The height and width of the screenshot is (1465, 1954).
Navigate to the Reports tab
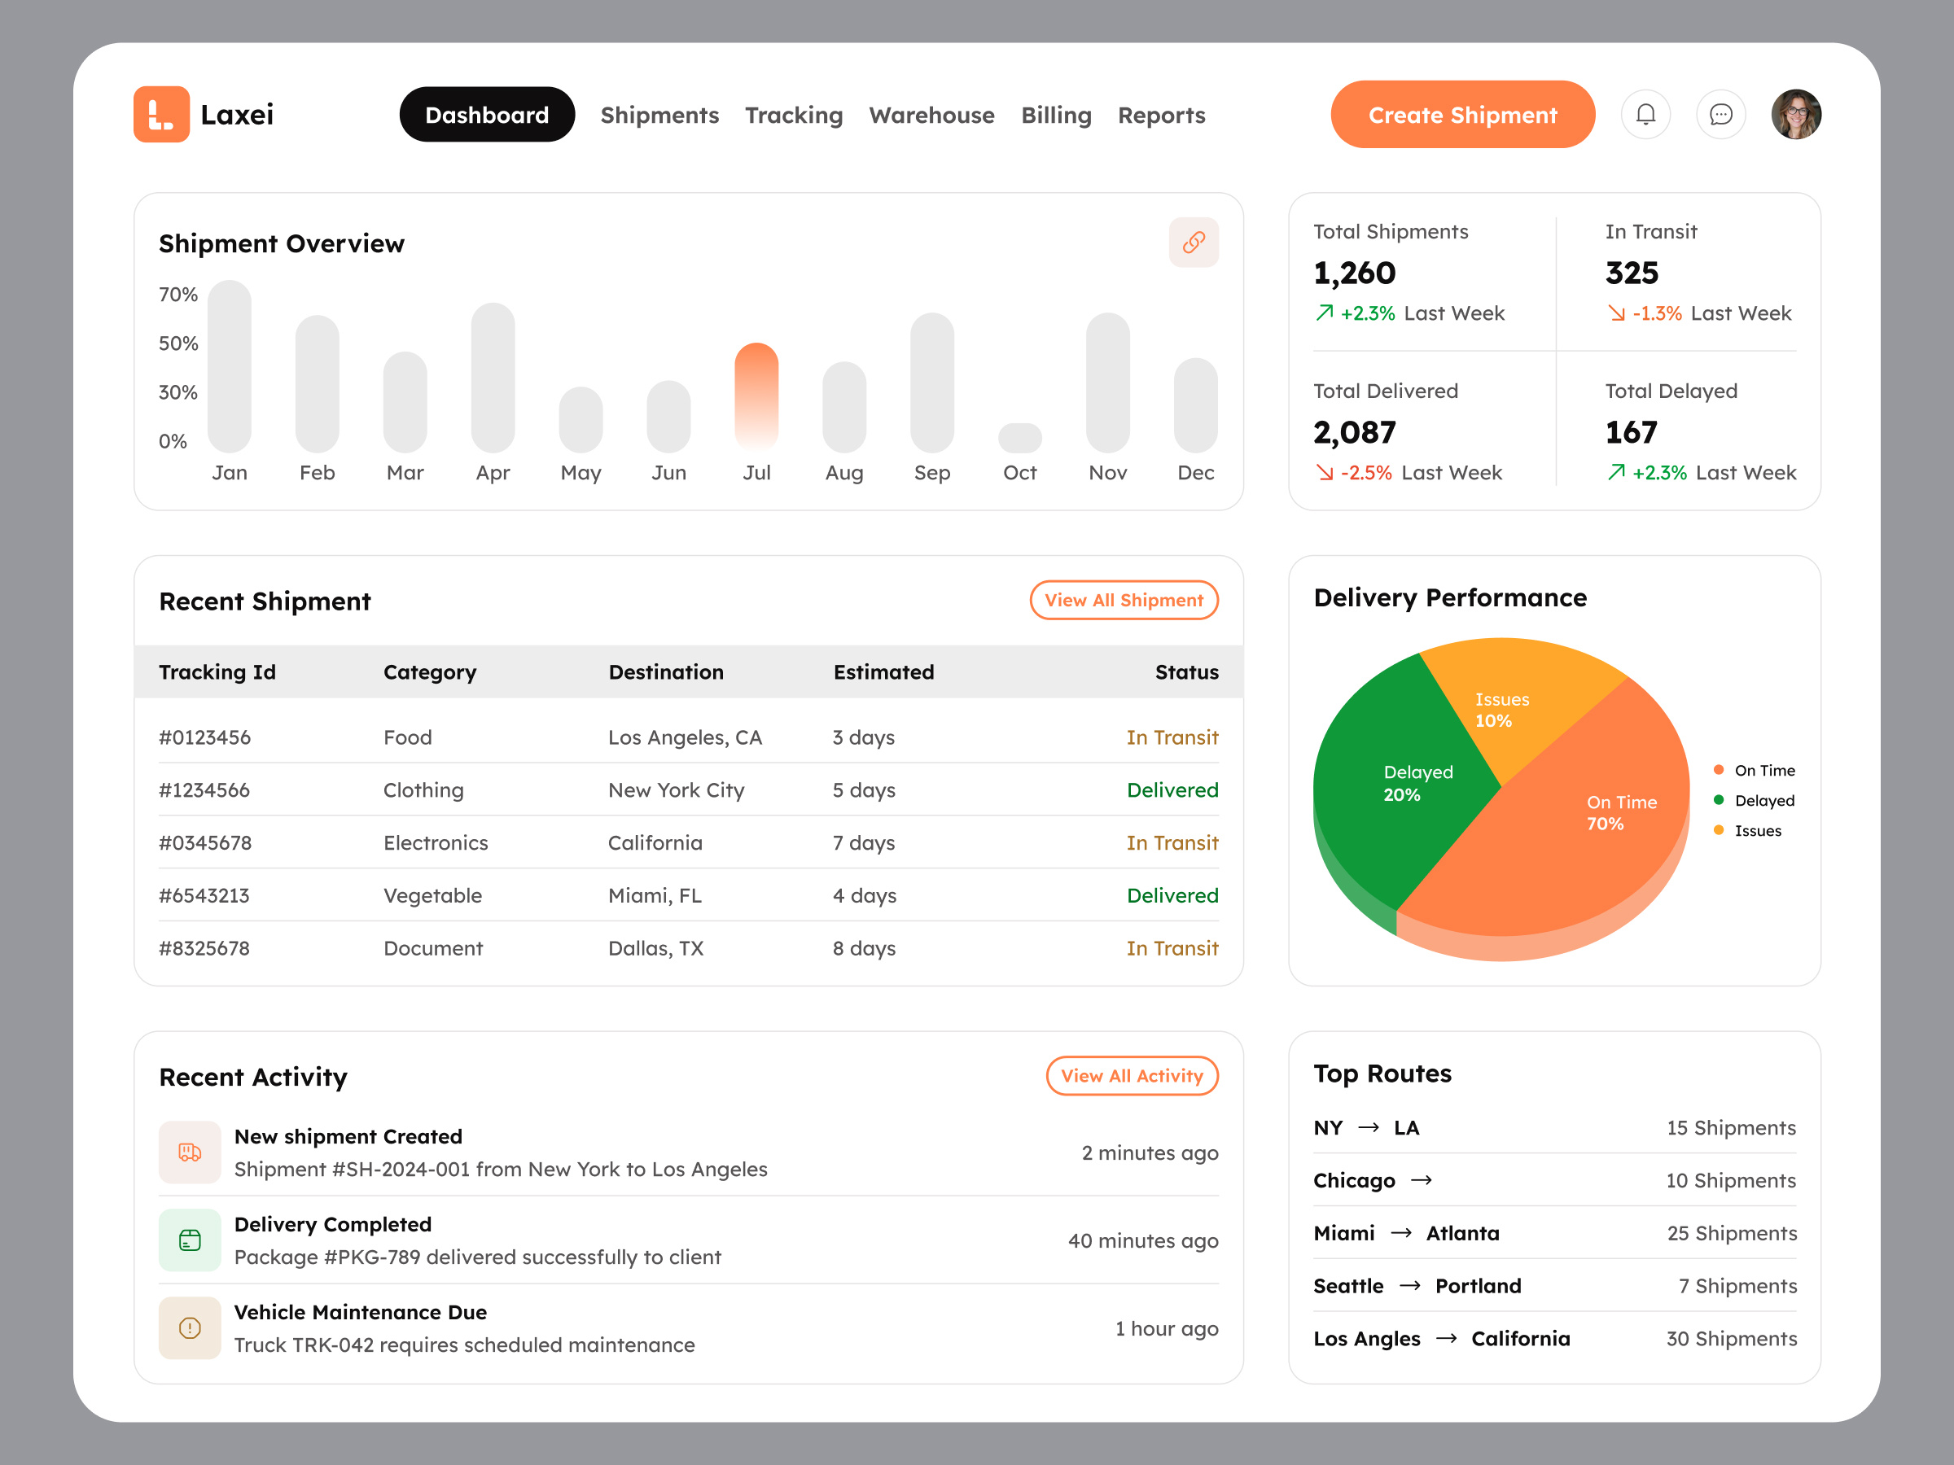click(x=1161, y=115)
